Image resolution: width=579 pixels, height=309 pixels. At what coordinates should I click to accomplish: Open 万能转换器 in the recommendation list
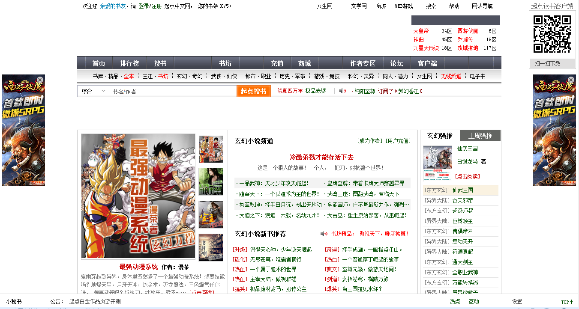(465, 282)
